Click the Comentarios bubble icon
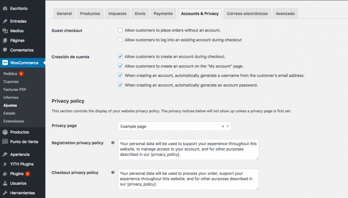The width and height of the screenshot is (348, 198). coord(5,50)
